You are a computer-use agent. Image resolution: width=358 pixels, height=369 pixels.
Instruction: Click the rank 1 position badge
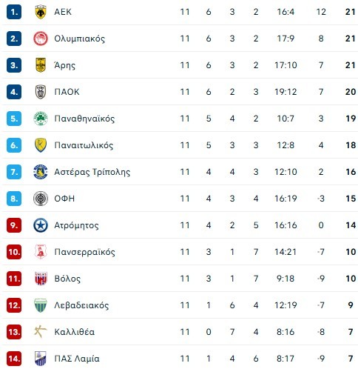[x=14, y=12]
